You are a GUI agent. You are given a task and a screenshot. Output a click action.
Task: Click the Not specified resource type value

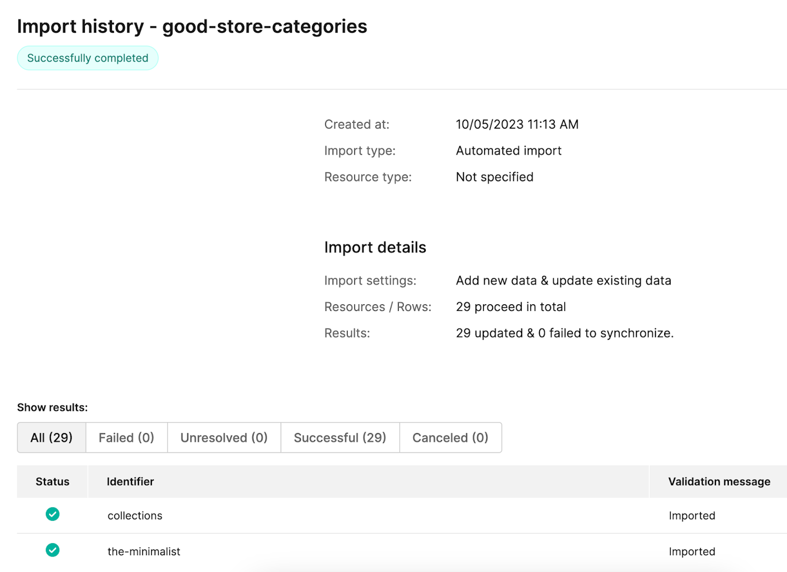tap(494, 177)
